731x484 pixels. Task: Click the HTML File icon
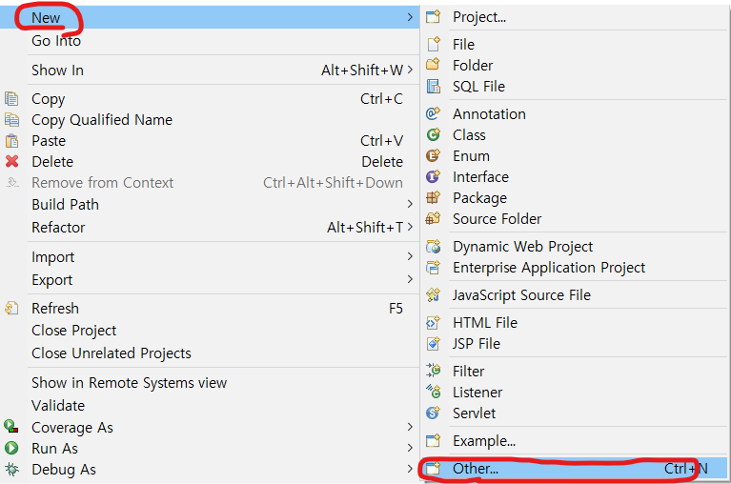pyautogui.click(x=433, y=322)
